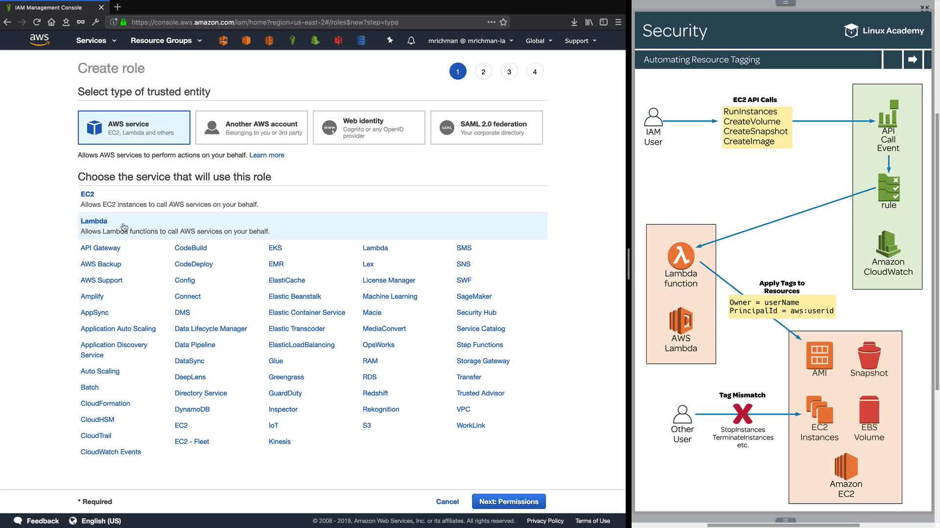
Task: Expand the Global region dropdown
Action: (539, 41)
